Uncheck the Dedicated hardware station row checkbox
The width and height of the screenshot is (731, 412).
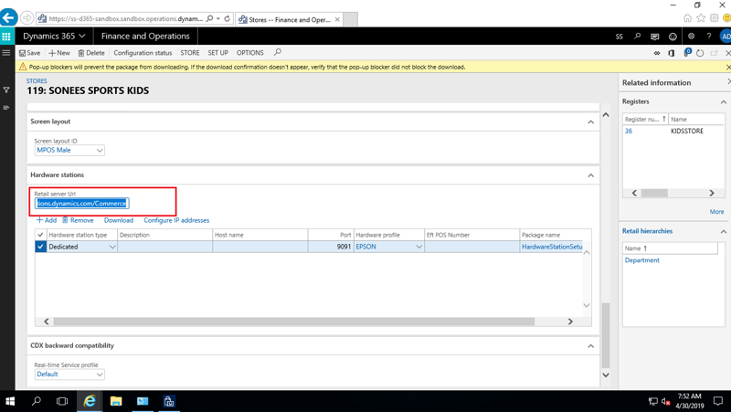(x=40, y=247)
